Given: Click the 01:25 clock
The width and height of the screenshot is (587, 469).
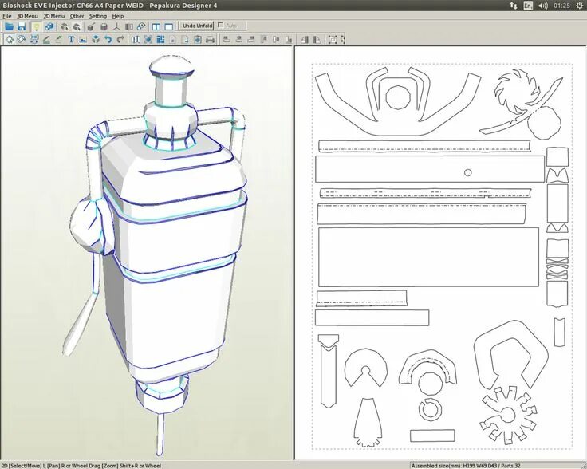Looking at the screenshot, I should (561, 6).
